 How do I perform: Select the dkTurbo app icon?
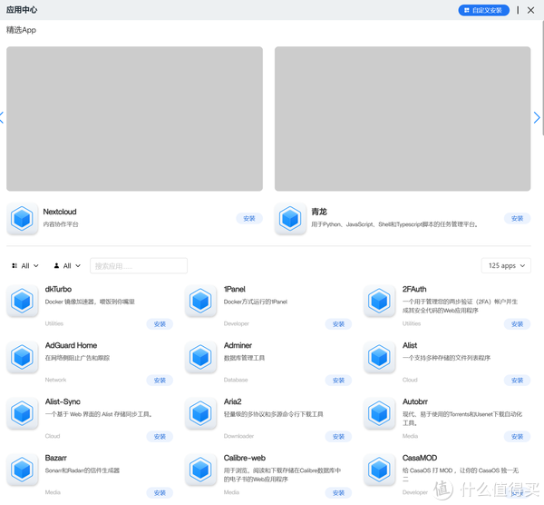tap(22, 301)
